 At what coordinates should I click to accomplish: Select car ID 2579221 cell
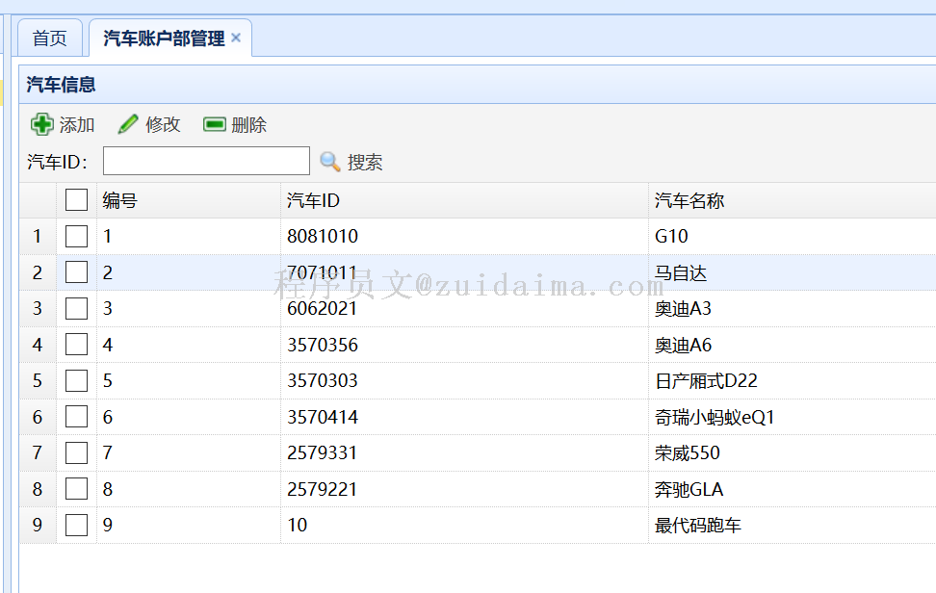[464, 489]
